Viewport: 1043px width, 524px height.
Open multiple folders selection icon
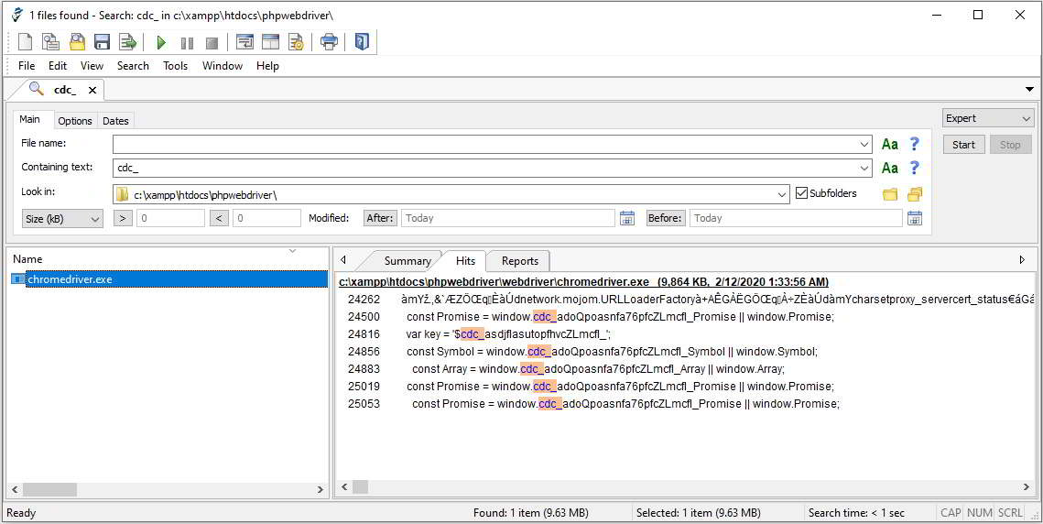point(915,194)
